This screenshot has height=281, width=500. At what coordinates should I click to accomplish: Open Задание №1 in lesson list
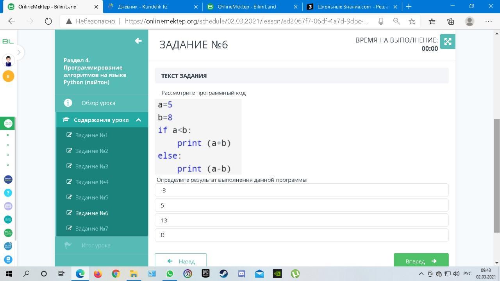[x=91, y=135]
